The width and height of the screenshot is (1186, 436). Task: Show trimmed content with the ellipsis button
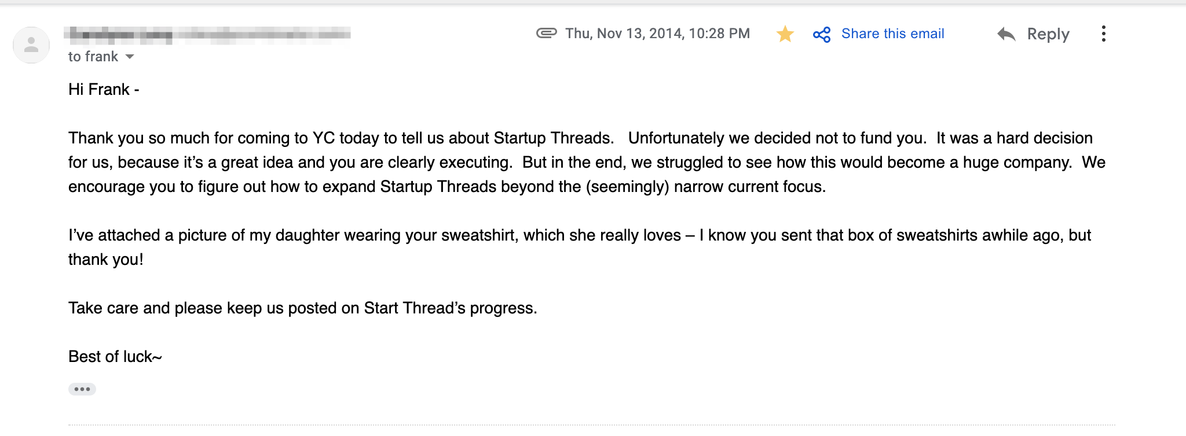(x=82, y=389)
